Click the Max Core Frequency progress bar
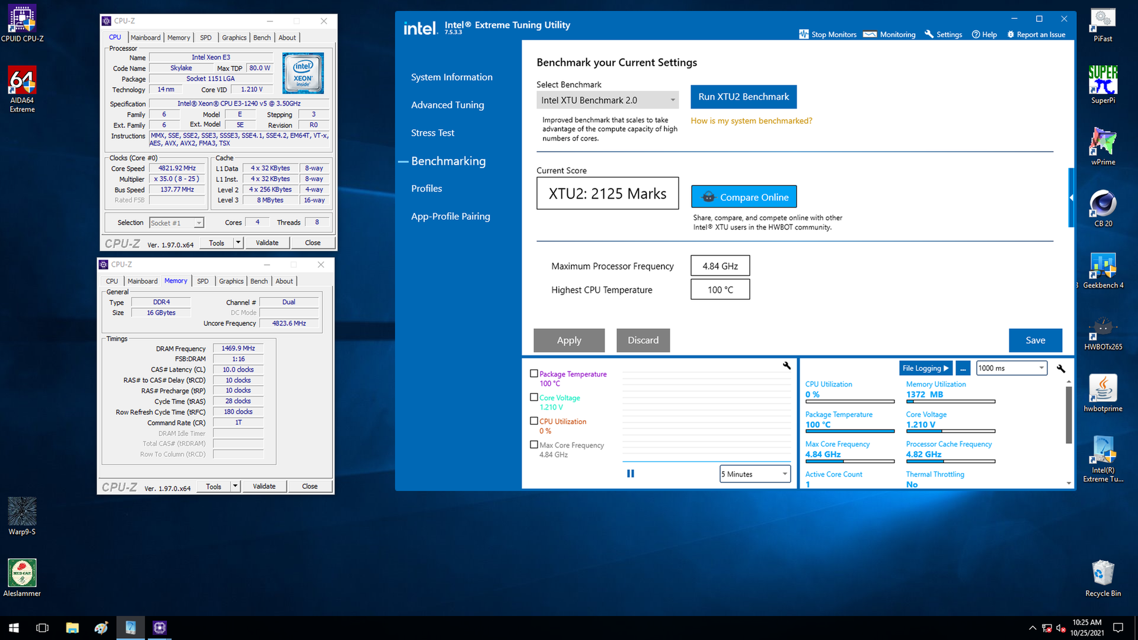The width and height of the screenshot is (1138, 640). pyautogui.click(x=849, y=461)
